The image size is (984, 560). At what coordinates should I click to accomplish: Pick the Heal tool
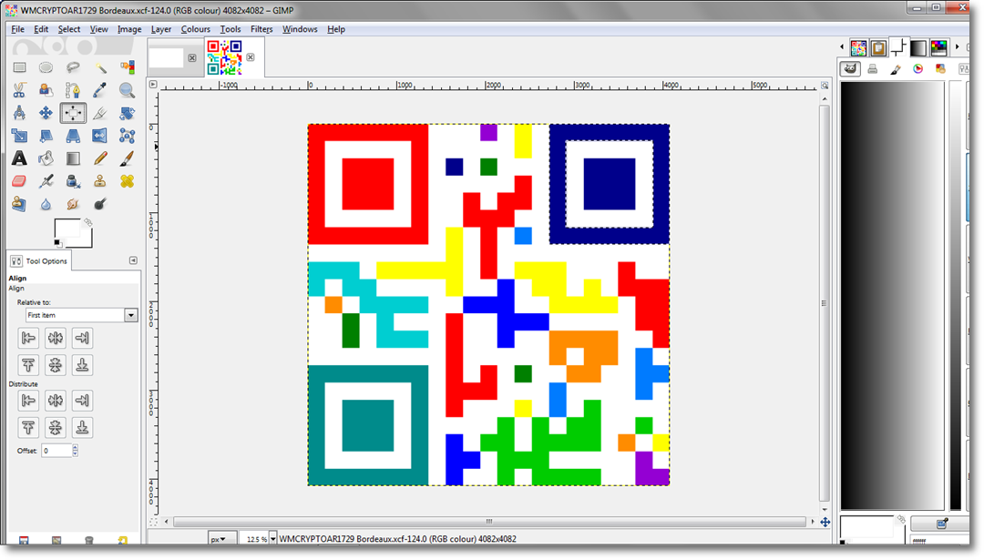128,181
